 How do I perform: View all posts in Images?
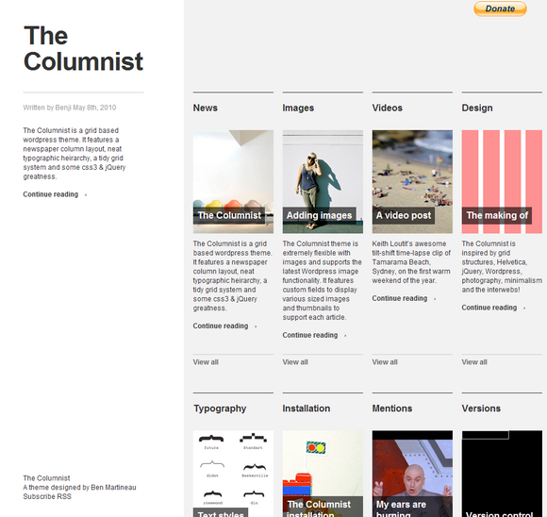pos(295,362)
